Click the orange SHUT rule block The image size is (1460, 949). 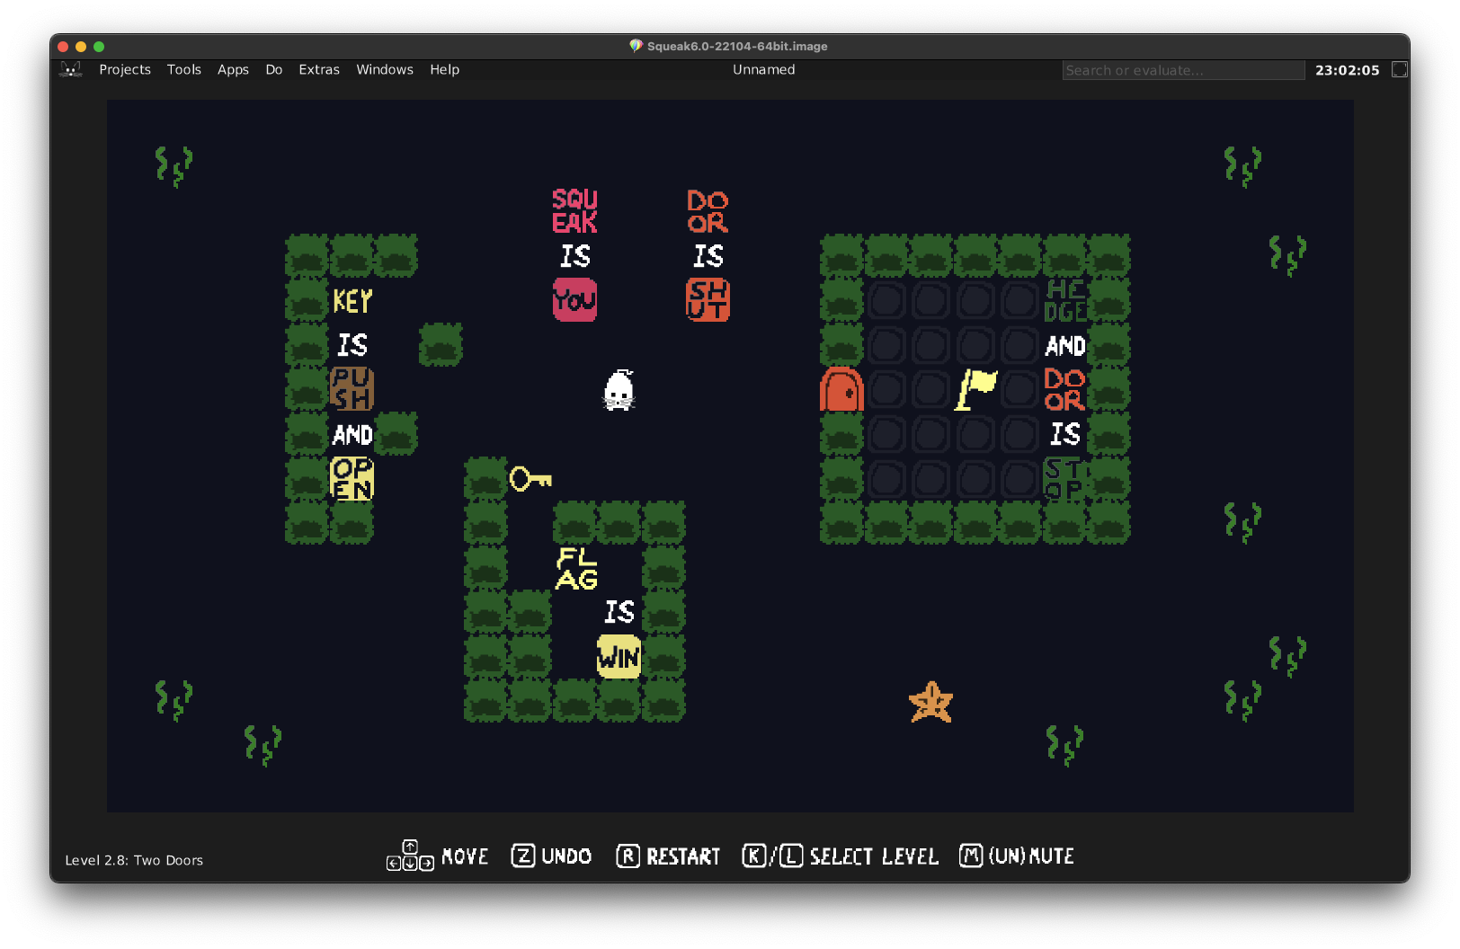708,300
